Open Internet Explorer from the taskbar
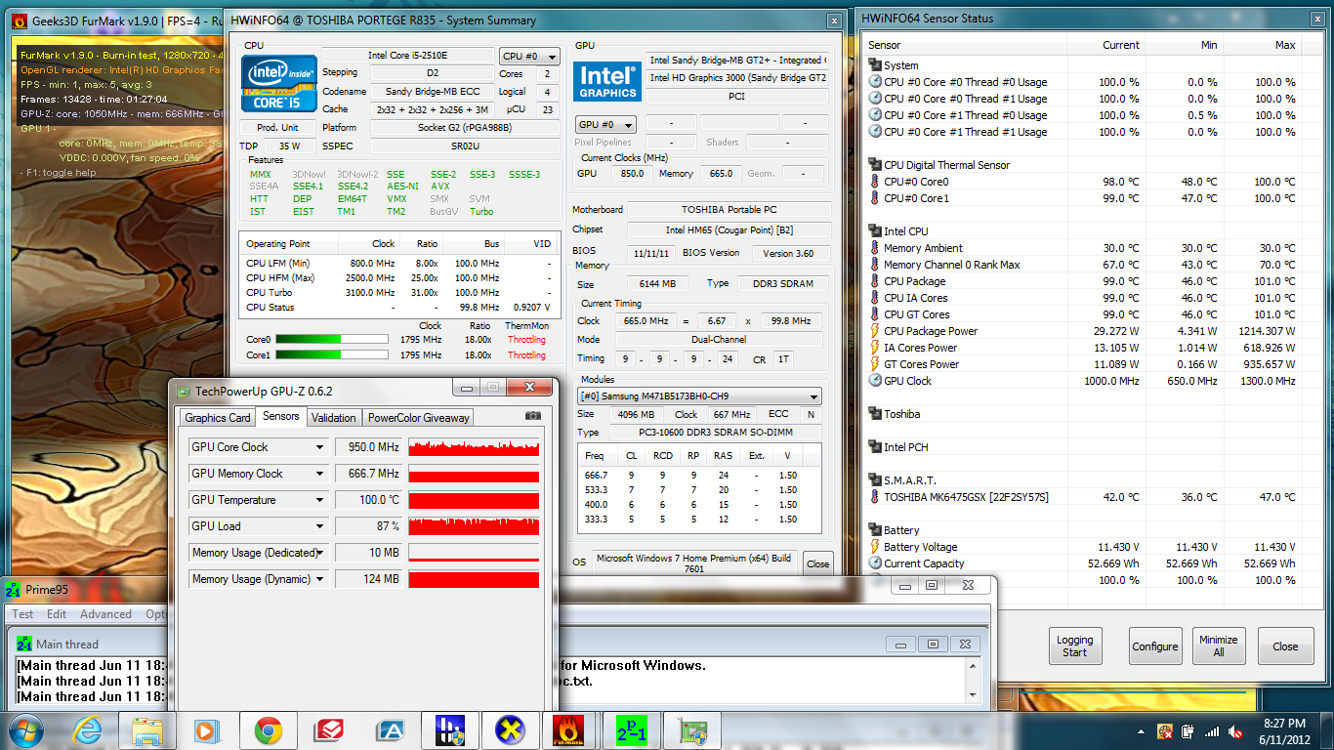The height and width of the screenshot is (750, 1334). (87, 729)
